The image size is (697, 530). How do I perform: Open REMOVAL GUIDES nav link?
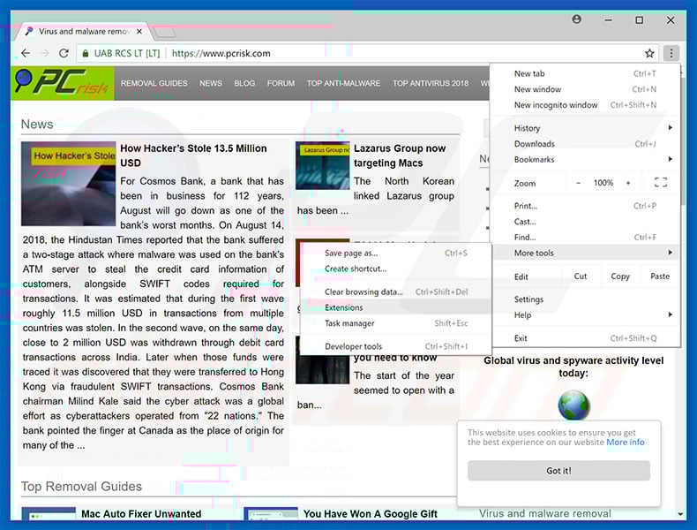coord(154,83)
